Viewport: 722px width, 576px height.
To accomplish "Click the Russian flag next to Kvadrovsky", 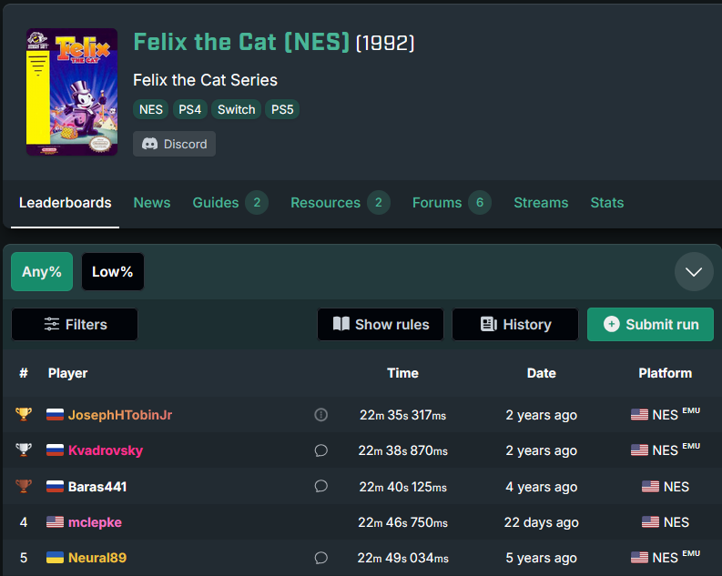I will [55, 450].
